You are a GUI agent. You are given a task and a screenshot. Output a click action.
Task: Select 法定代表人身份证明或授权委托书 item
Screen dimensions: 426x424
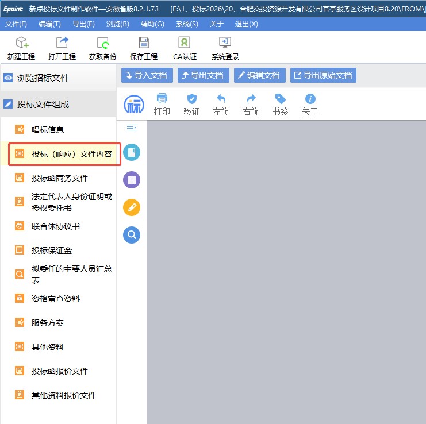[59, 202]
